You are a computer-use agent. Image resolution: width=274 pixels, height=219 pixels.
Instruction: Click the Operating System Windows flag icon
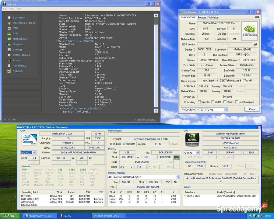click(x=9, y=23)
